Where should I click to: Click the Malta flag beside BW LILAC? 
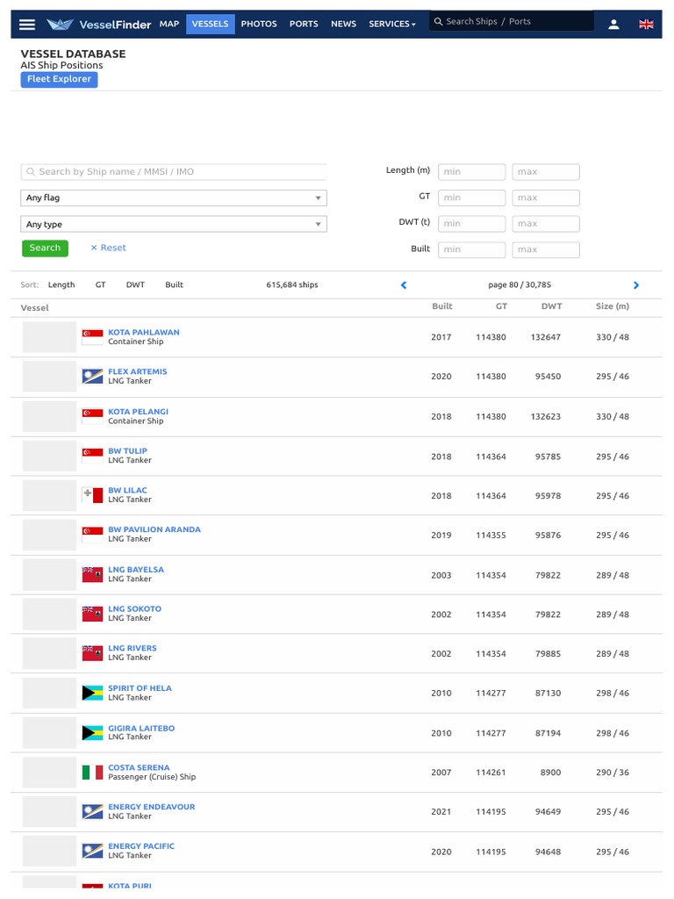[92, 495]
